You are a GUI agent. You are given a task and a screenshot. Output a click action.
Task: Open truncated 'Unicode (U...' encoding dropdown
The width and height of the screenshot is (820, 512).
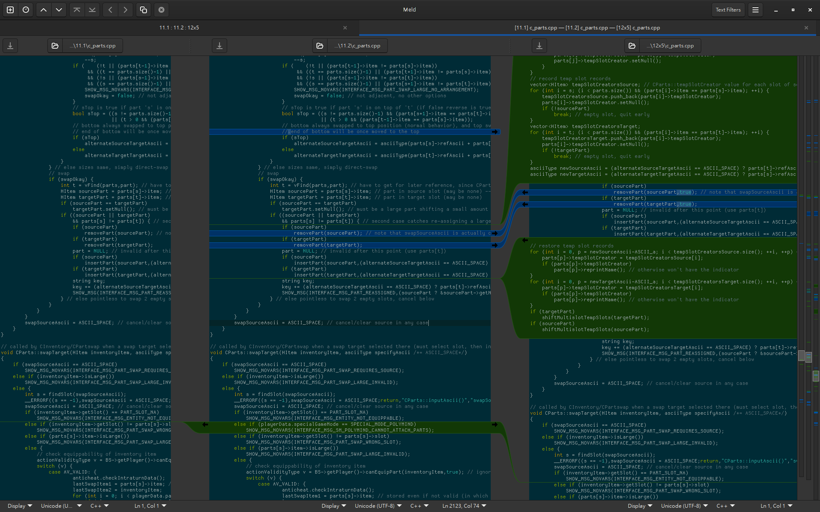click(61, 506)
